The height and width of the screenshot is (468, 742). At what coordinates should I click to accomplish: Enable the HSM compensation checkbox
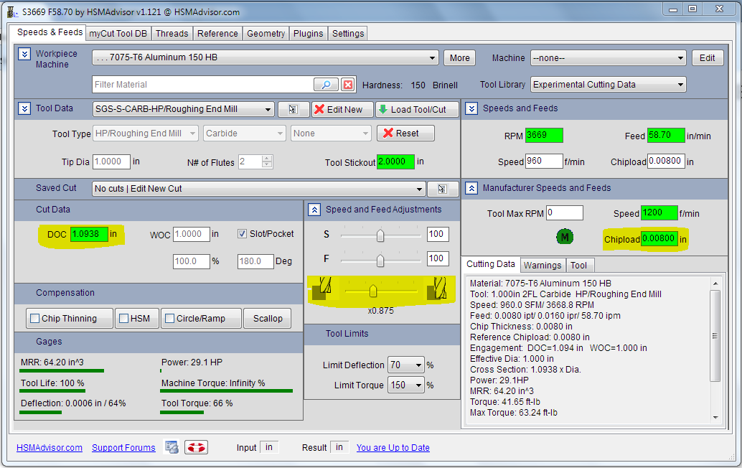tap(124, 318)
